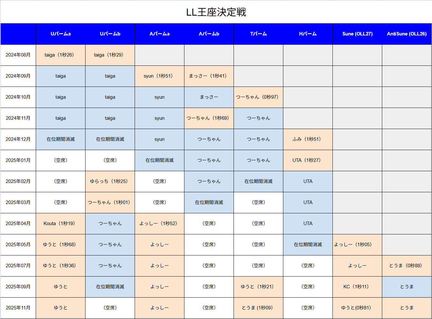
Task: Select the taiga（1秒26）cell
Action: click(61, 55)
